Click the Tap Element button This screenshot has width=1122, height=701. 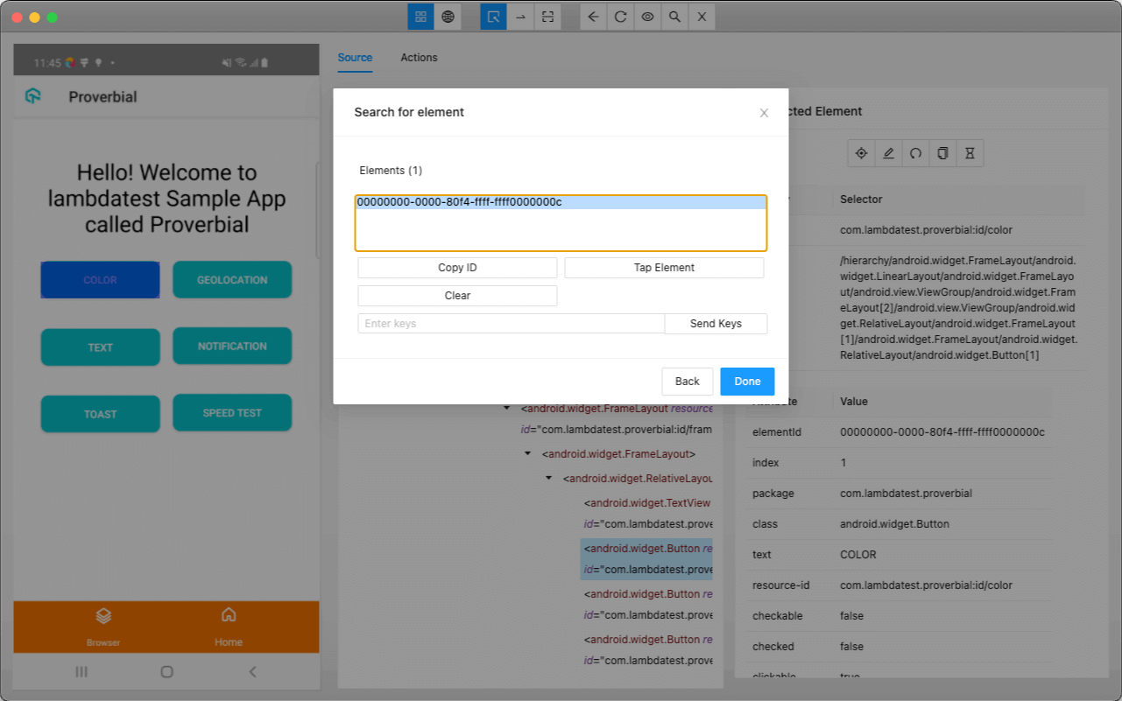coord(664,268)
